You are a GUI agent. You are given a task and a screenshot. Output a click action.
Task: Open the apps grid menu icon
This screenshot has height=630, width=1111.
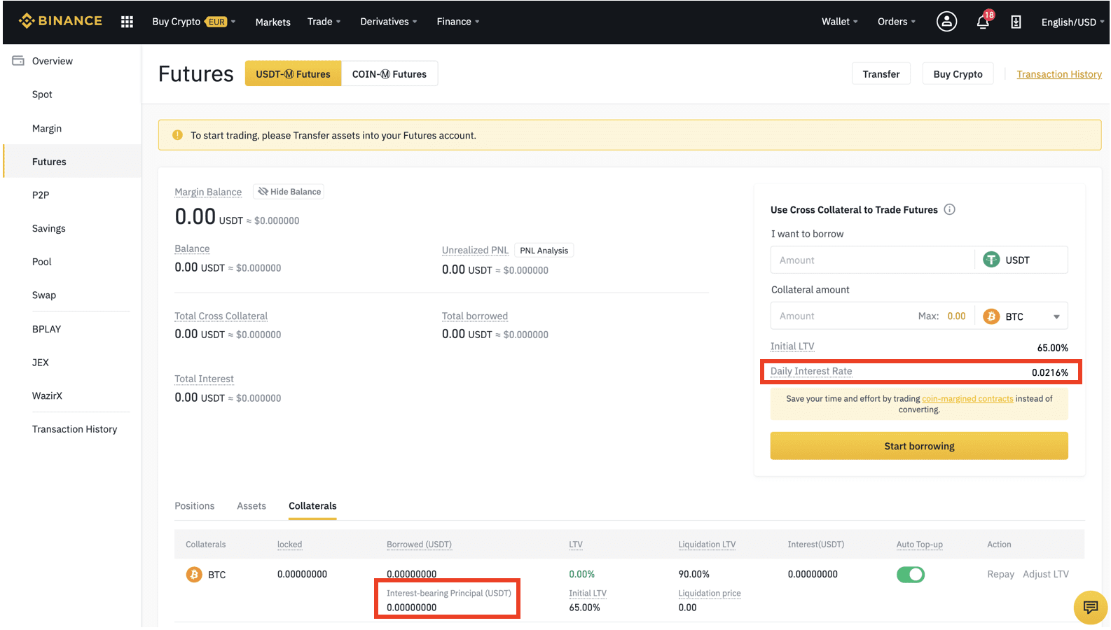(127, 22)
